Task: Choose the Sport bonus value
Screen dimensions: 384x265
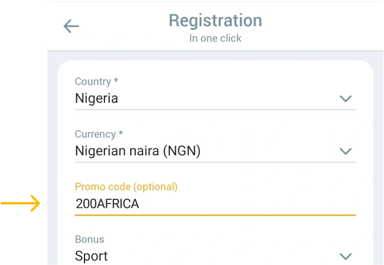Action: [x=91, y=256]
